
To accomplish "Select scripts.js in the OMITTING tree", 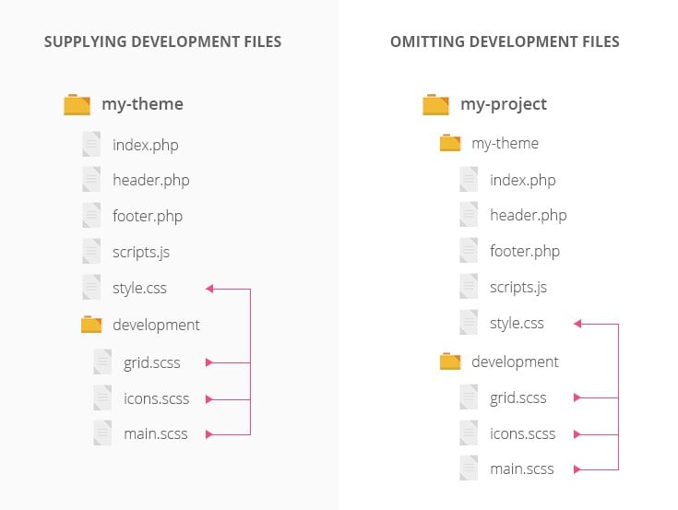I will pos(518,287).
